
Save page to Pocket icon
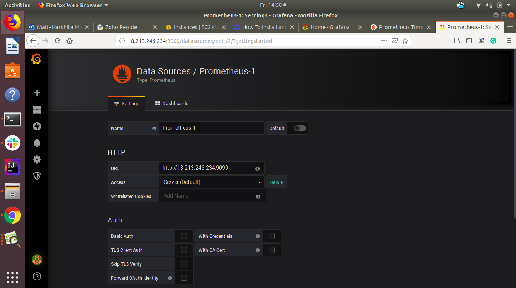pos(395,41)
